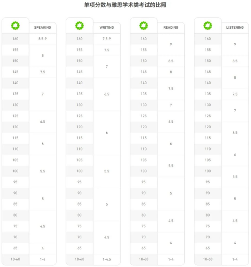
Task: Select the READING column header
Action: pos(171,27)
